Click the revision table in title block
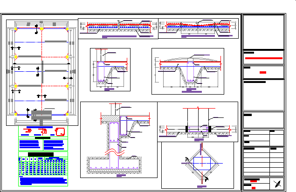Image resolution: width=296 pixels, height=192 pixels. coord(263,161)
